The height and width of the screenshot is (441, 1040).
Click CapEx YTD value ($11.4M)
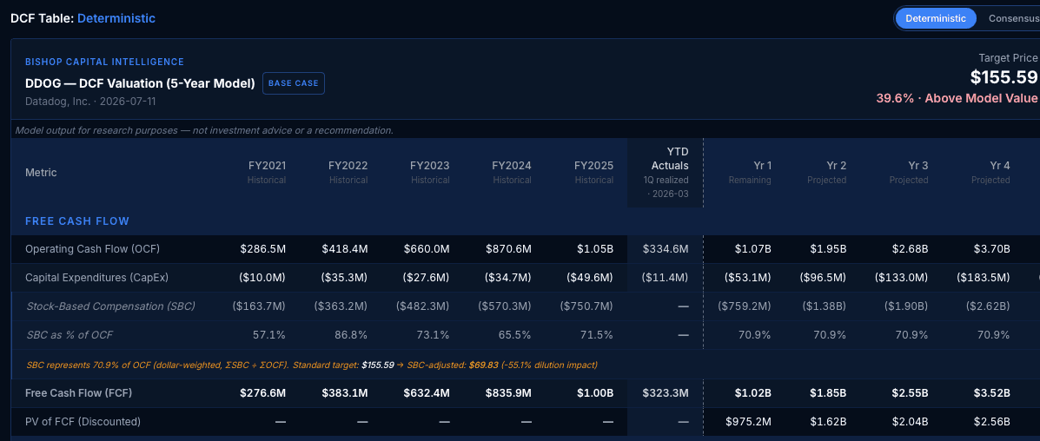[666, 278]
